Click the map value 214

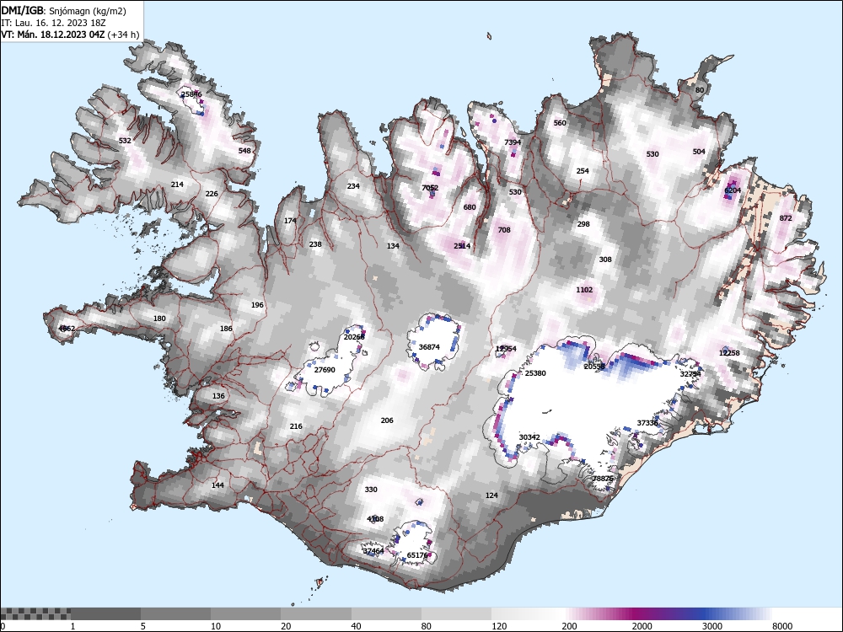pyautogui.click(x=177, y=185)
